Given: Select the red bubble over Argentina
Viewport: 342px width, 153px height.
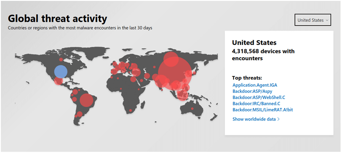Looking at the screenshot, I should click(x=80, y=114).
